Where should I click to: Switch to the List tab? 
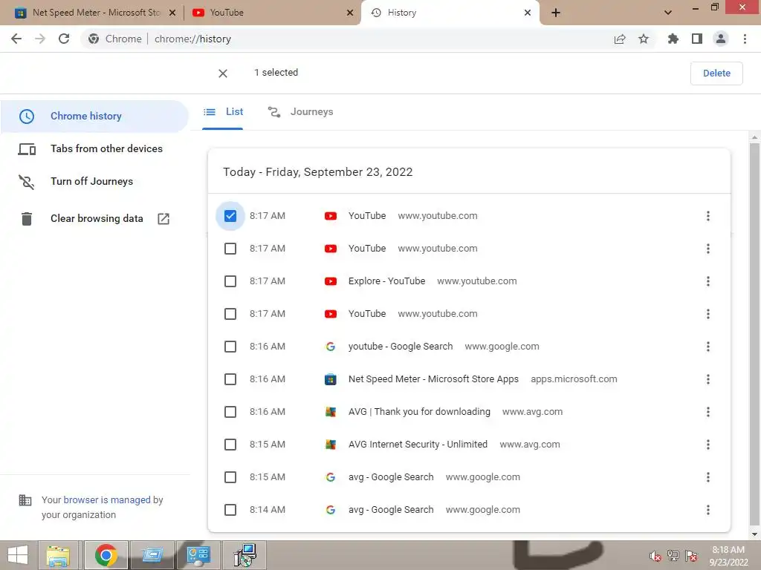tap(223, 112)
